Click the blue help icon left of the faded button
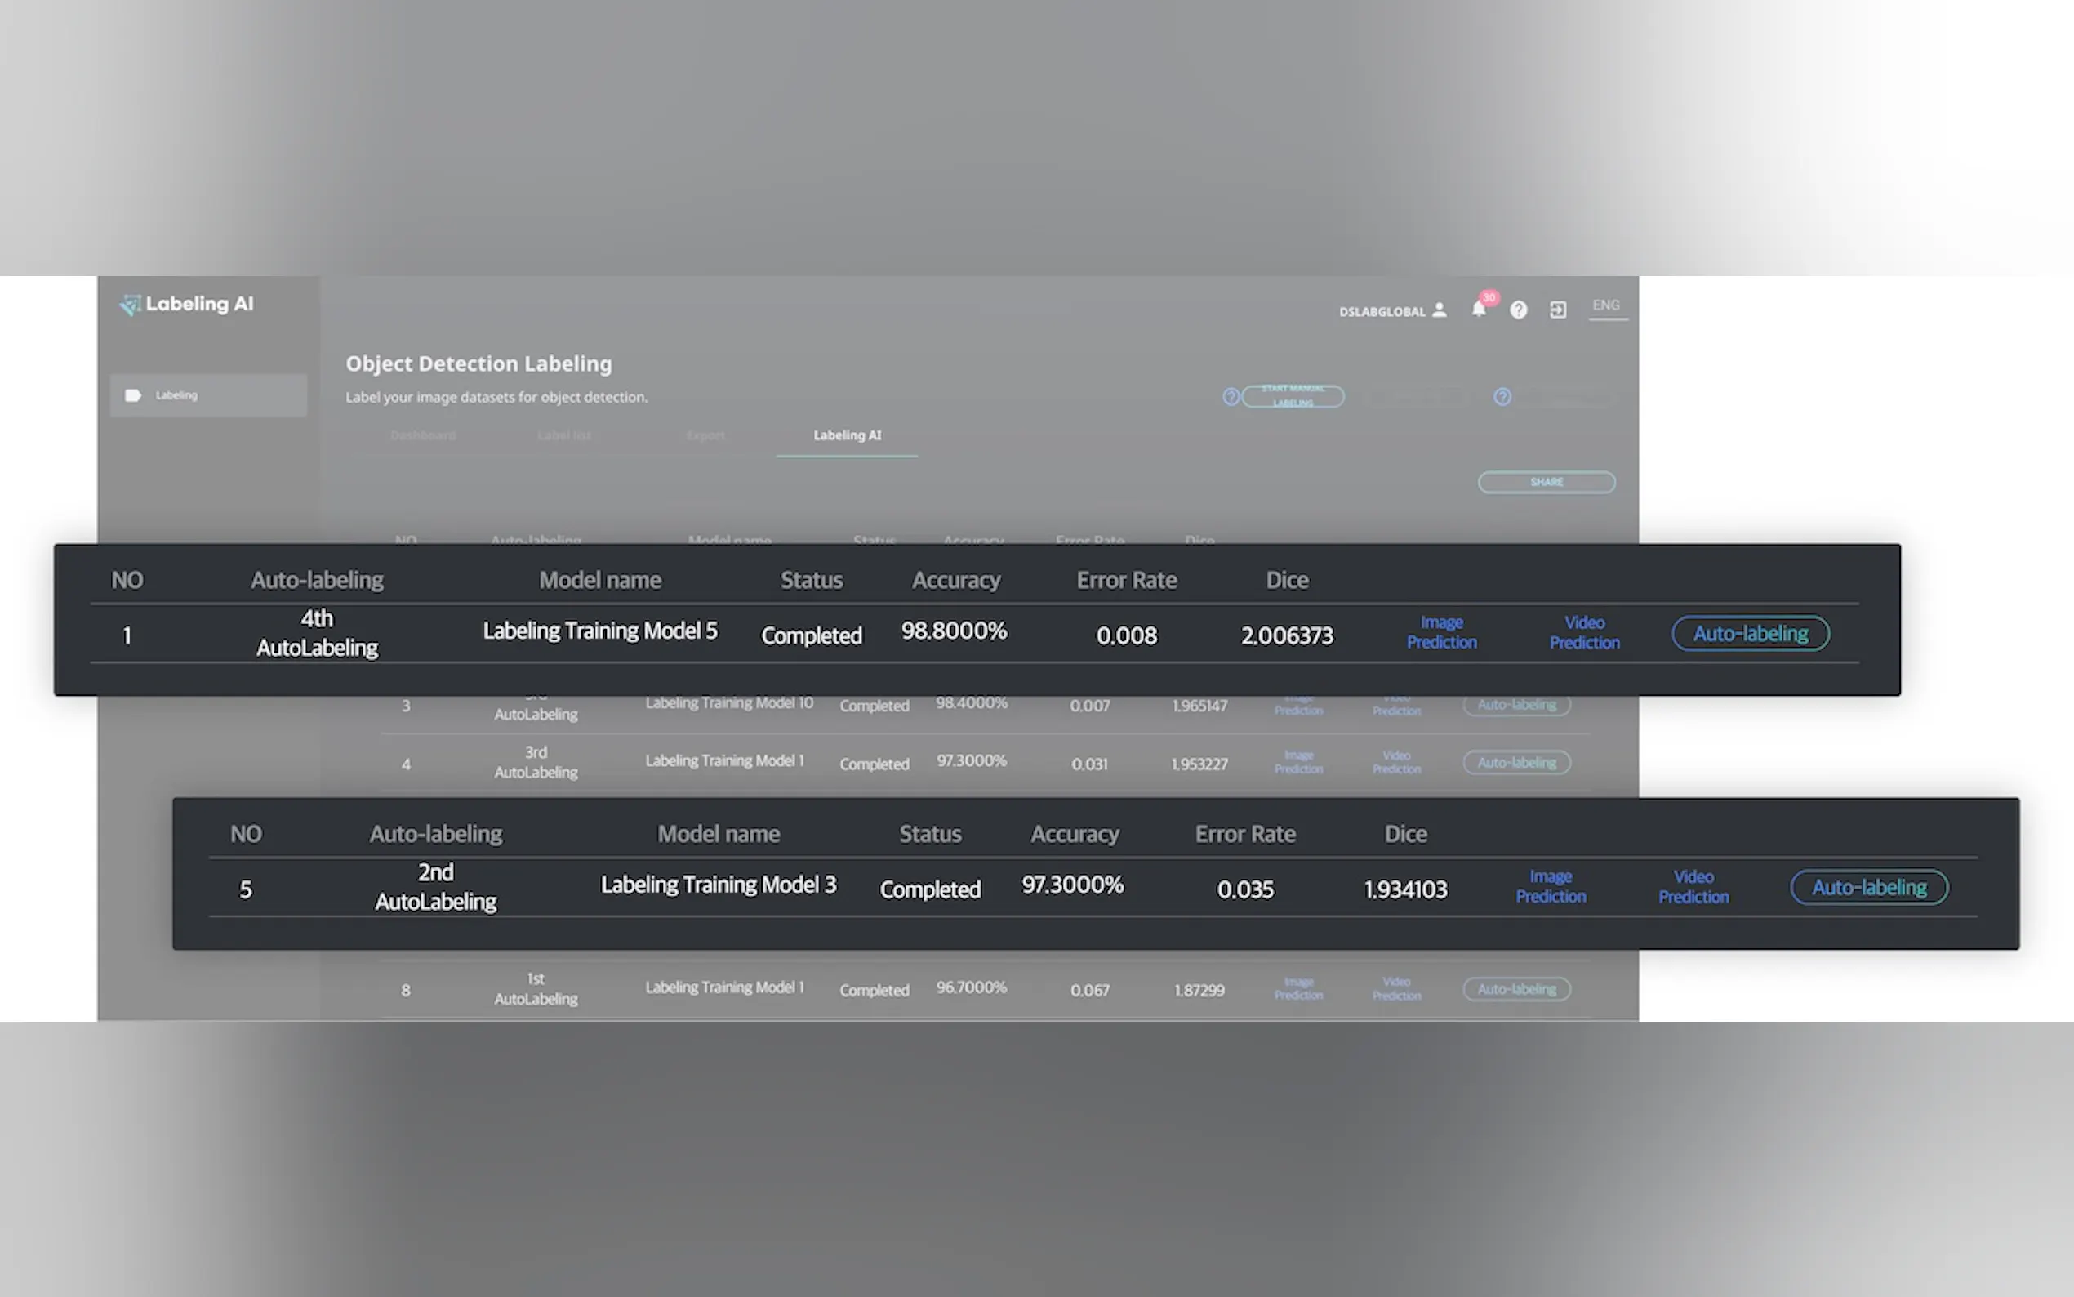Screen dimensions: 2074x1297 pyautogui.click(x=1502, y=397)
